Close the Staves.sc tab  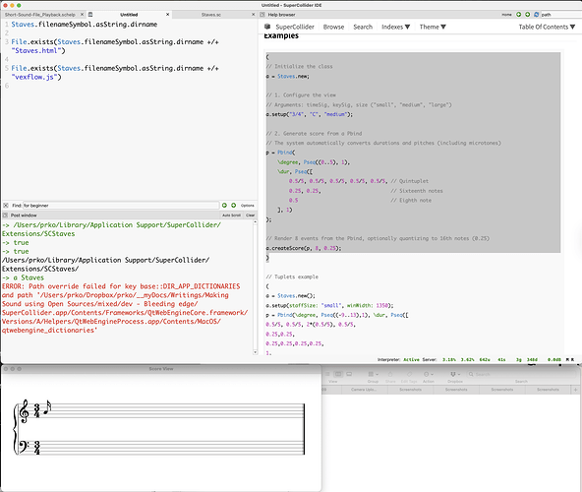pos(253,15)
